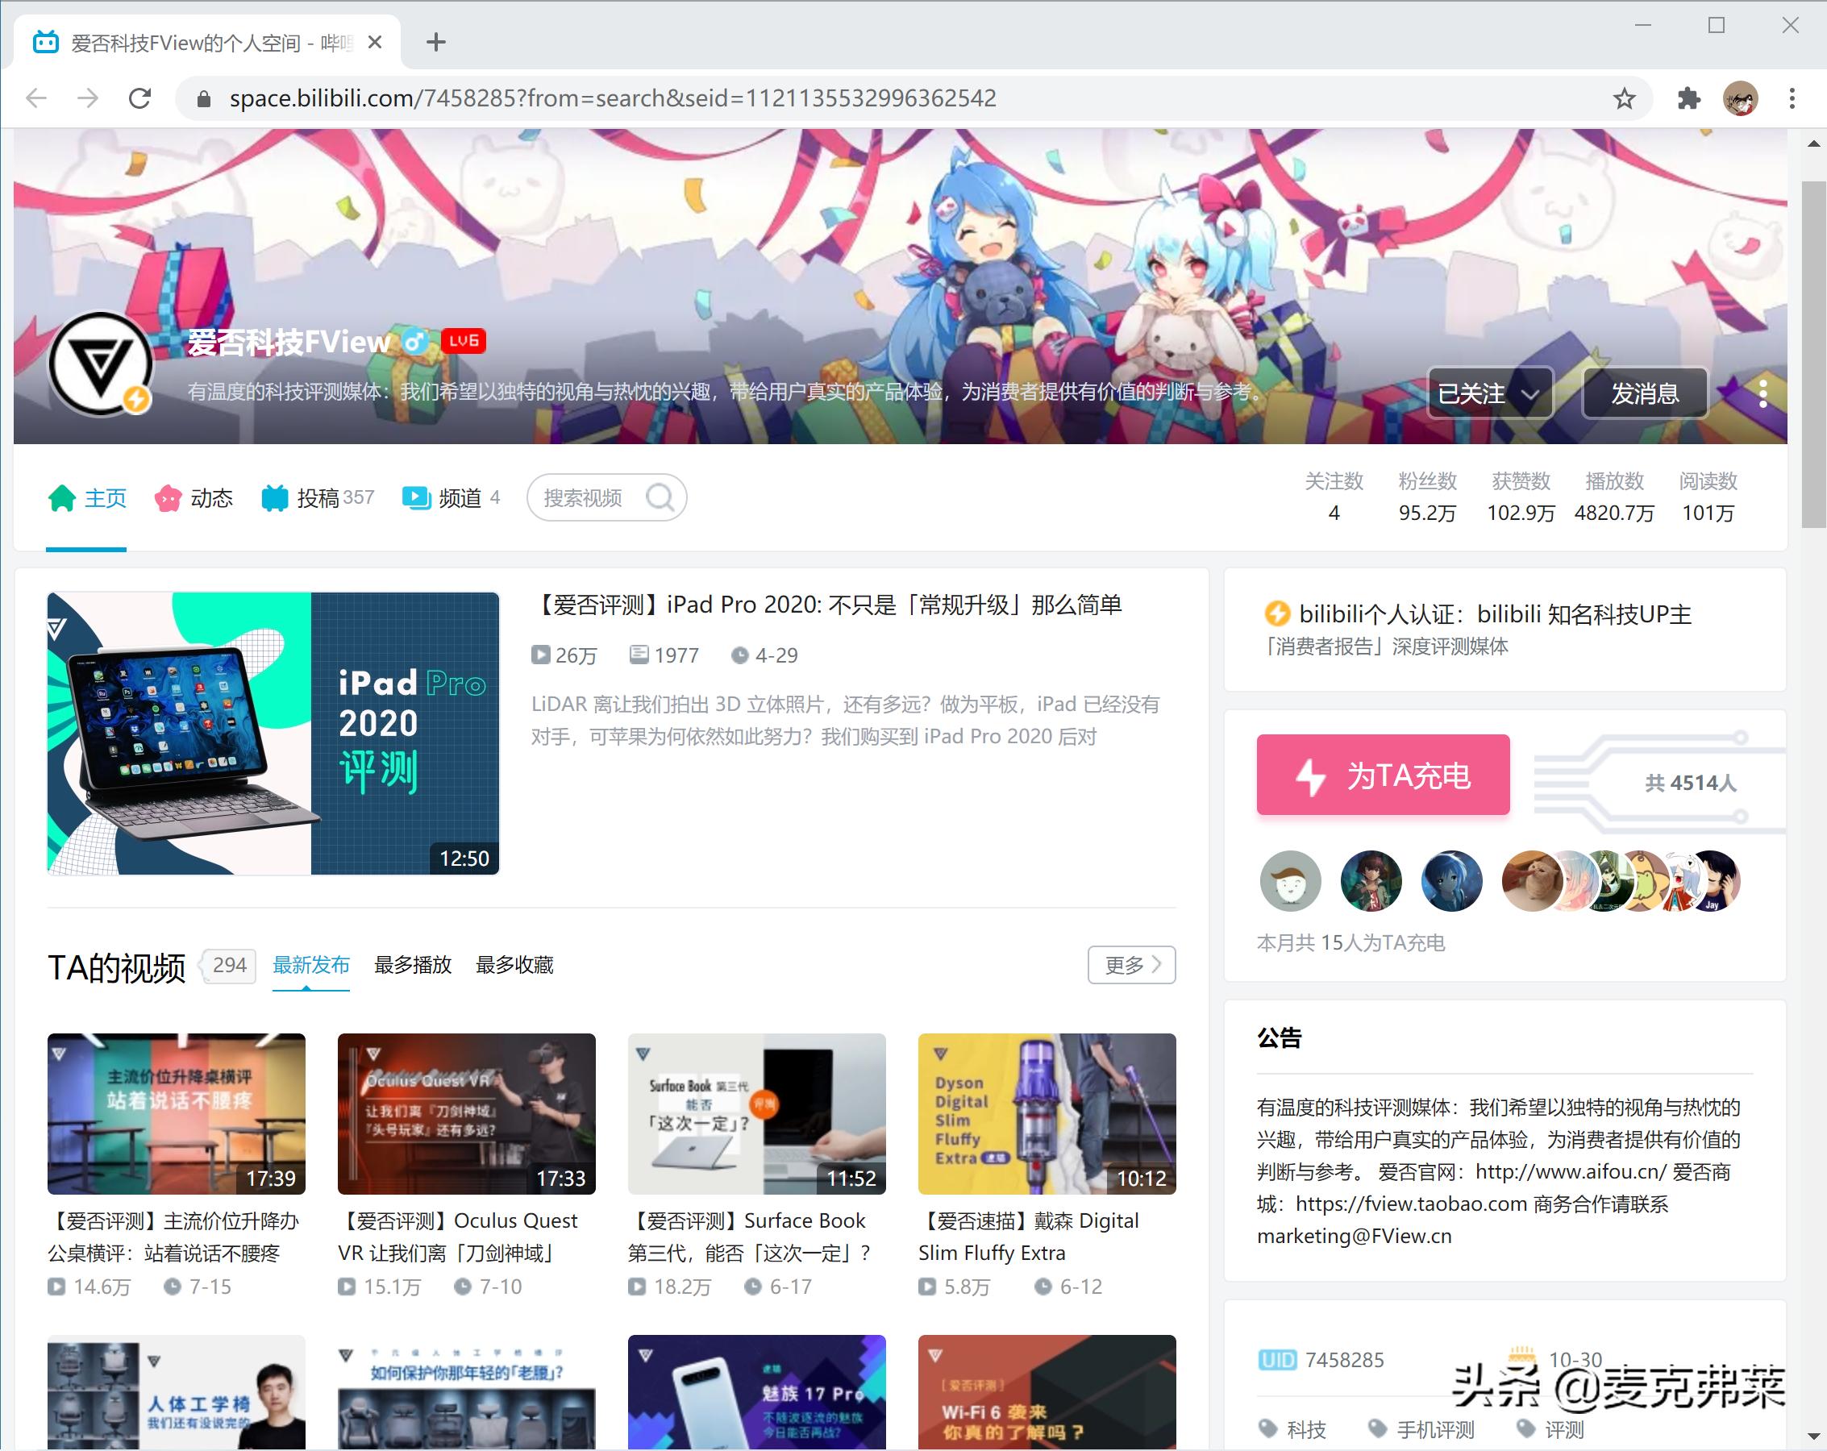Click the search magnifier in the video search box
This screenshot has height=1451, width=1827.
click(x=661, y=498)
